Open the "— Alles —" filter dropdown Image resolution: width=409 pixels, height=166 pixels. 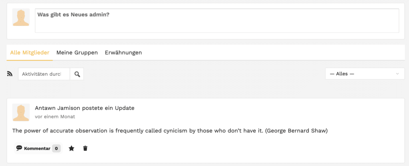point(361,74)
